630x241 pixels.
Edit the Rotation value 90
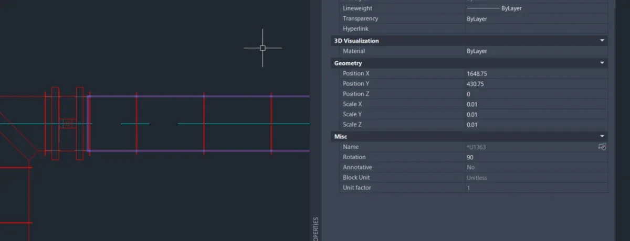click(535, 157)
